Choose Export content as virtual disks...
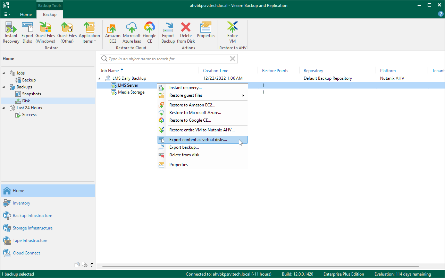 tap(203, 140)
